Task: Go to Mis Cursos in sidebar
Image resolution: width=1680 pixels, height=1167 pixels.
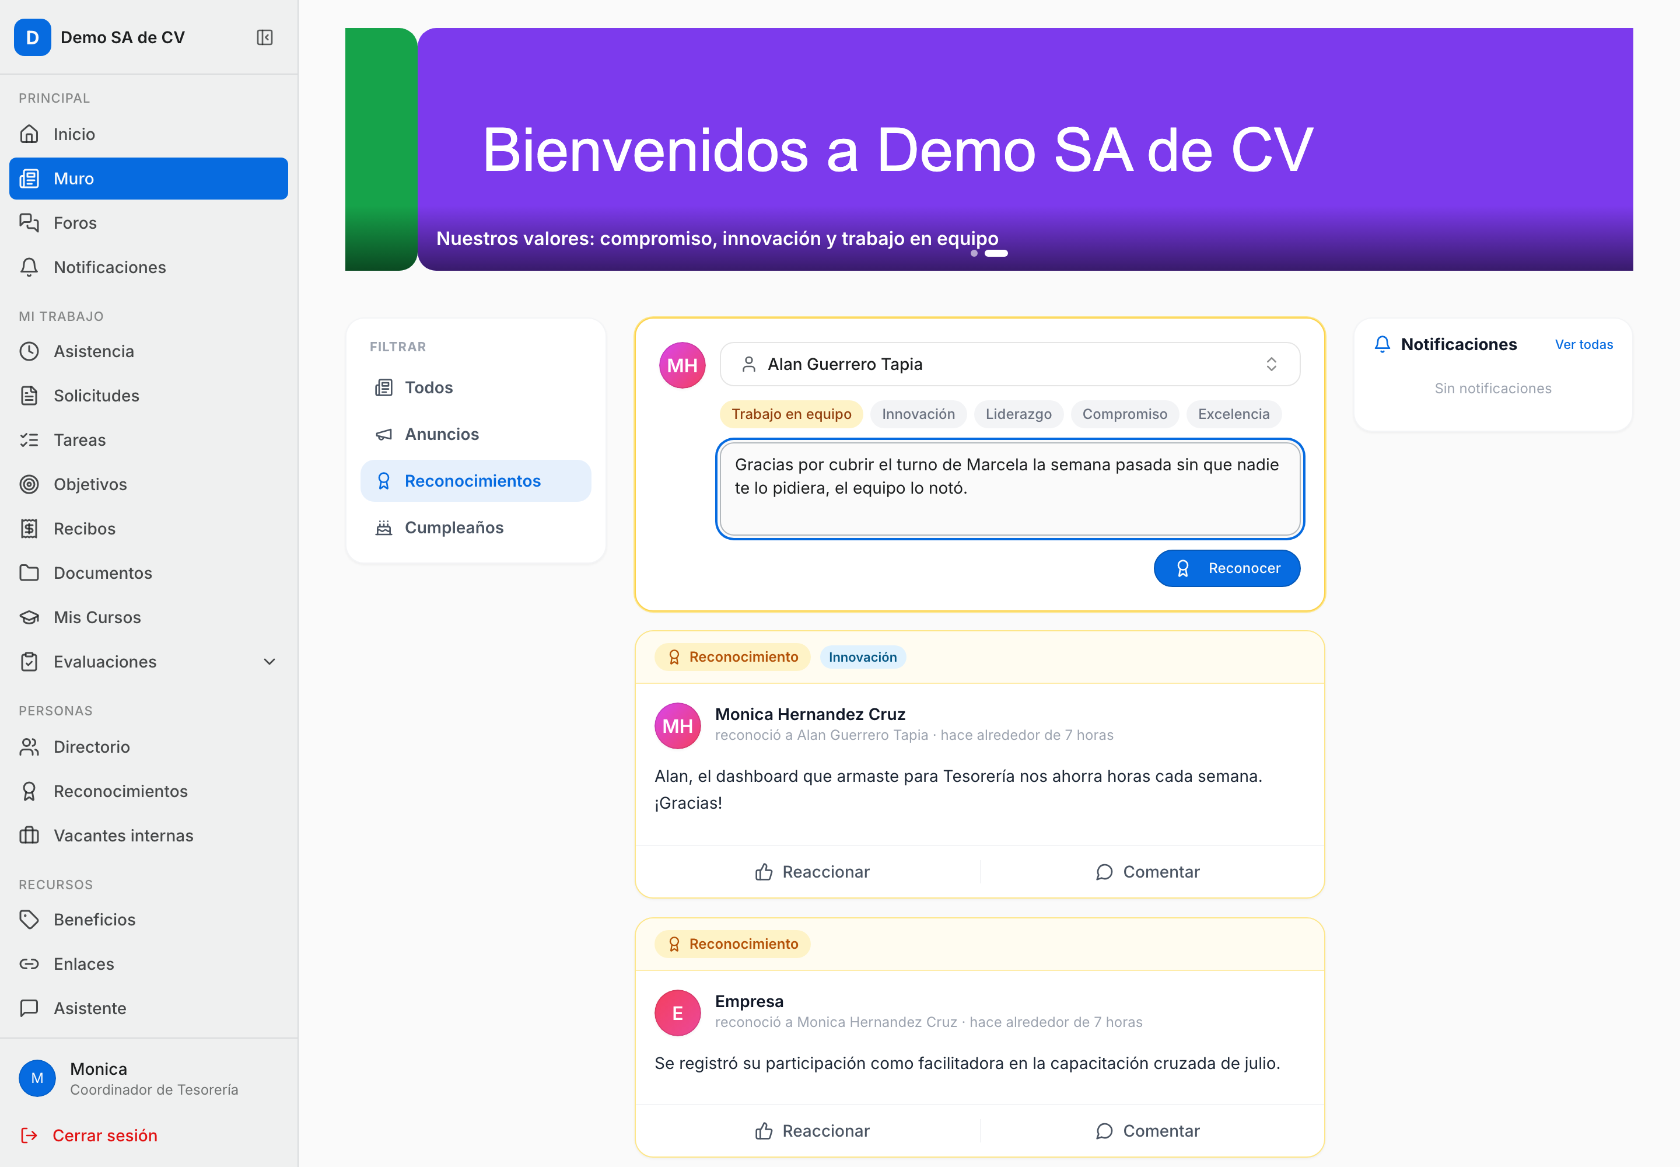Action: coord(148,617)
